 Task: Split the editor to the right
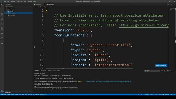pyautogui.click(x=171, y=4)
